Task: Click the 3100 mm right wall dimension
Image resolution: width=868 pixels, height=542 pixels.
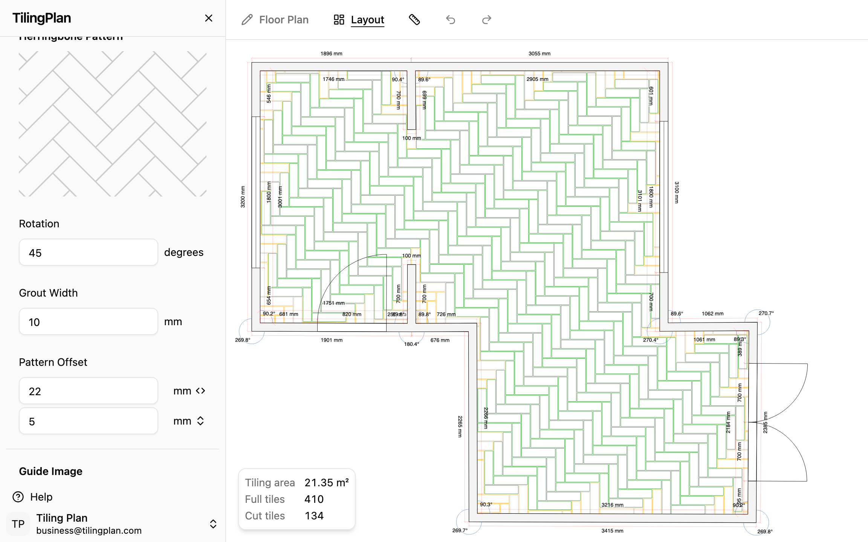Action: [677, 192]
